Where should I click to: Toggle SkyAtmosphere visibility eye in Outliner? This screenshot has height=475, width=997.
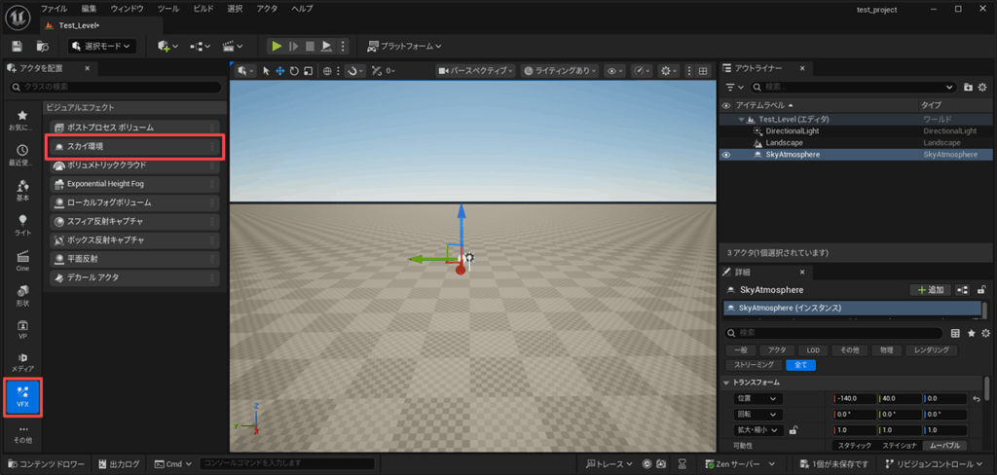[x=726, y=155]
